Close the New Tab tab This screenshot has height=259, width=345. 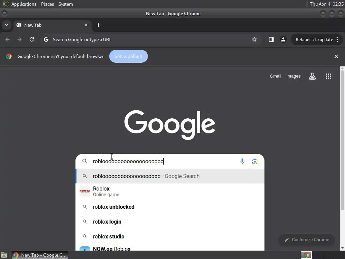(x=86, y=25)
